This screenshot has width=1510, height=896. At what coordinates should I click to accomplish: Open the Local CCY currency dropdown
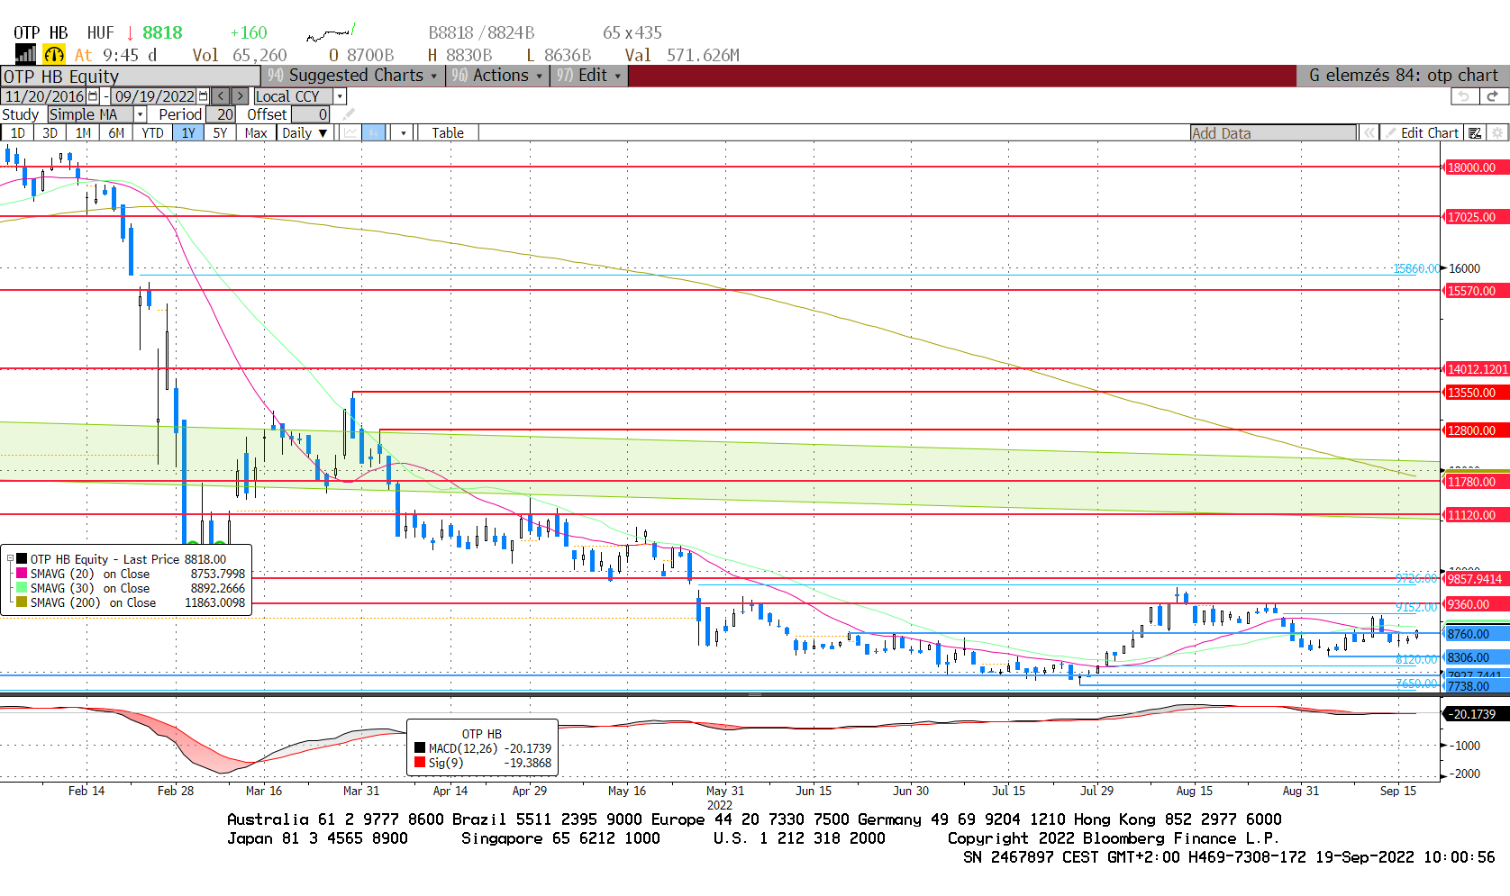(x=340, y=95)
